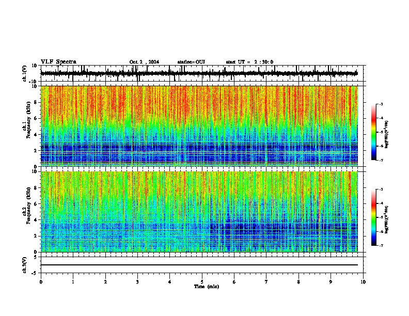
Task: Click the time axis tick label "10"
Action: pyautogui.click(x=363, y=282)
